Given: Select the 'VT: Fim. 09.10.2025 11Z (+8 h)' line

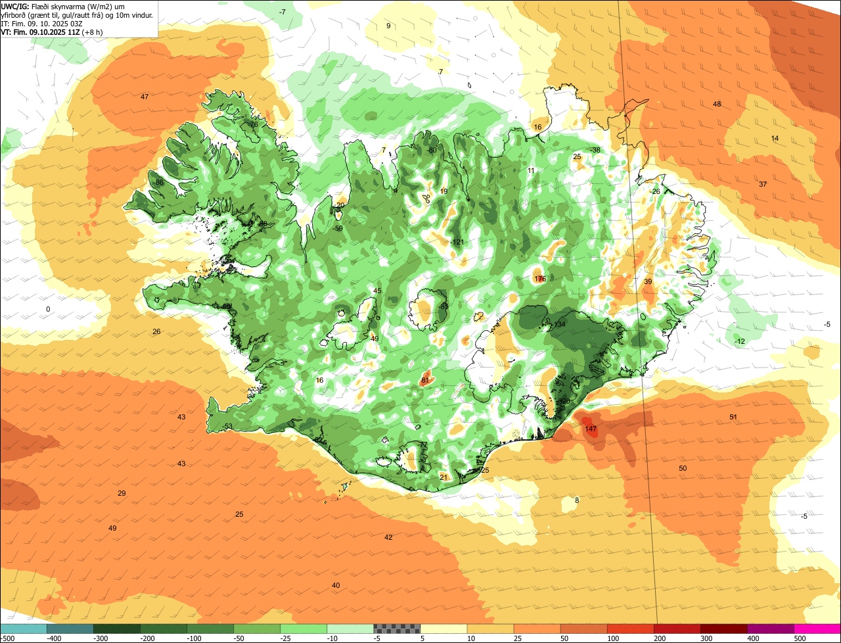Looking at the screenshot, I should [x=52, y=32].
